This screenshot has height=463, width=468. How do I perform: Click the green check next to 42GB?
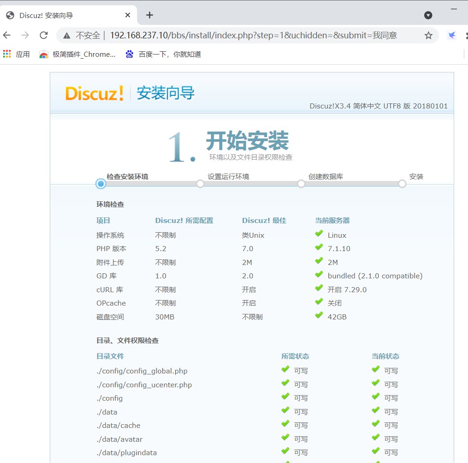click(319, 315)
